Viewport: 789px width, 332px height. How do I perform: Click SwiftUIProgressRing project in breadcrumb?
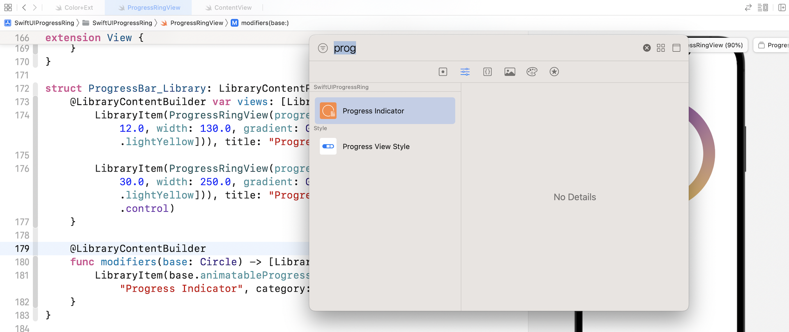(x=39, y=23)
